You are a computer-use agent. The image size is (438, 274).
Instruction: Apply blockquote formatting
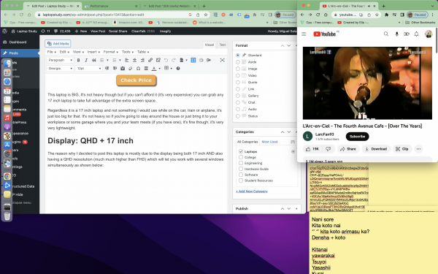click(94, 60)
